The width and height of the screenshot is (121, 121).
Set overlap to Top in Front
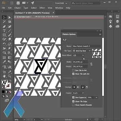click(x=83, y=87)
